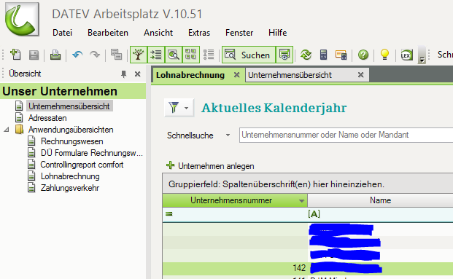Toggle the magnifier preview pane icon
This screenshot has width=453, height=279.
(174, 55)
